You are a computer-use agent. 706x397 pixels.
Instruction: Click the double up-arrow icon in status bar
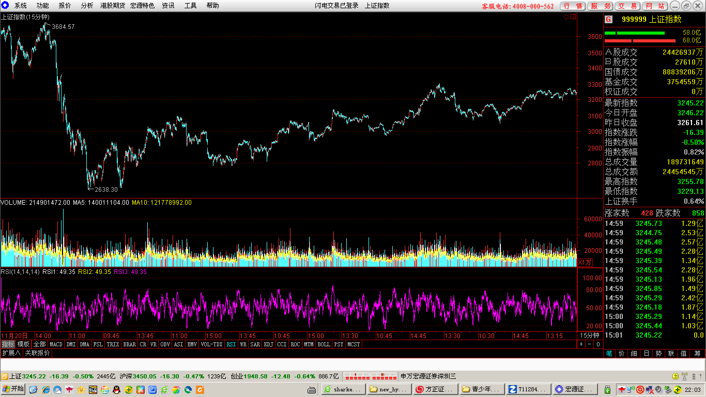(x=694, y=376)
